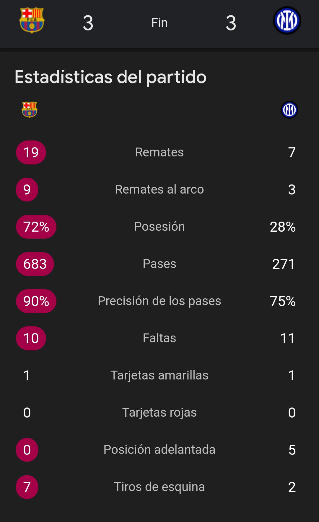
Task: Click the Tarjetas amarillas label
Action: click(x=159, y=375)
